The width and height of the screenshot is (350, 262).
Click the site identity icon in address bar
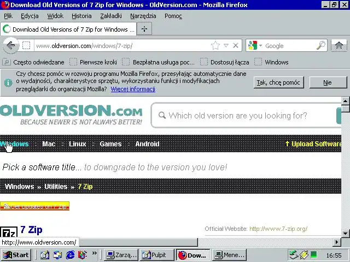(26, 46)
